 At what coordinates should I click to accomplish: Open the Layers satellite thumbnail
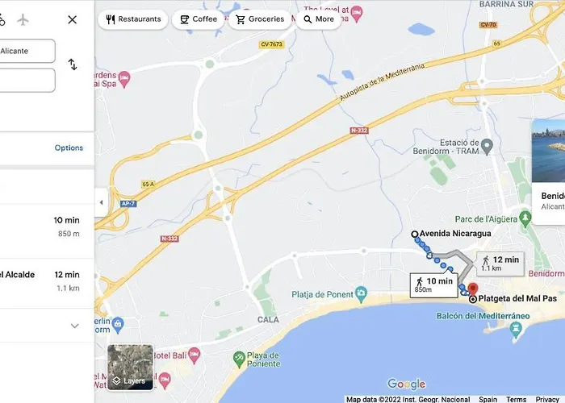131,367
